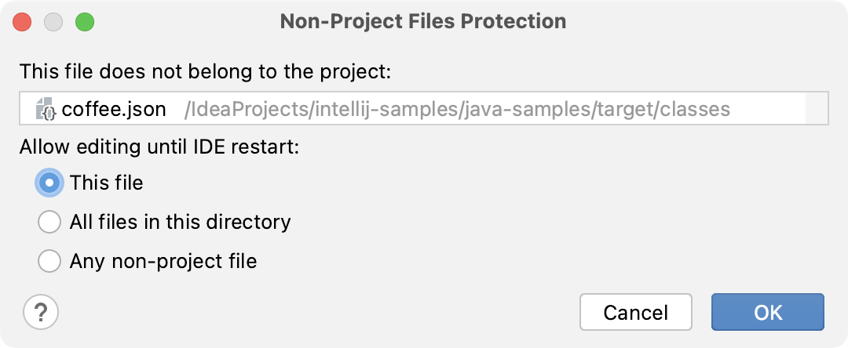Click the "All files in this directory" label text

180,222
